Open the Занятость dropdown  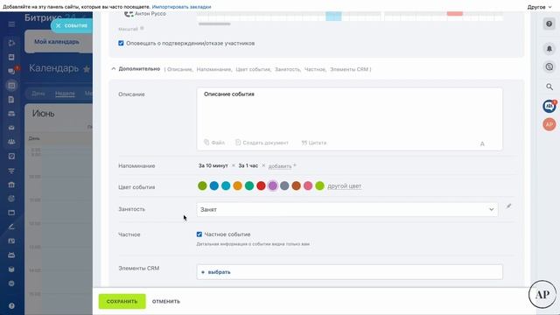pos(346,210)
